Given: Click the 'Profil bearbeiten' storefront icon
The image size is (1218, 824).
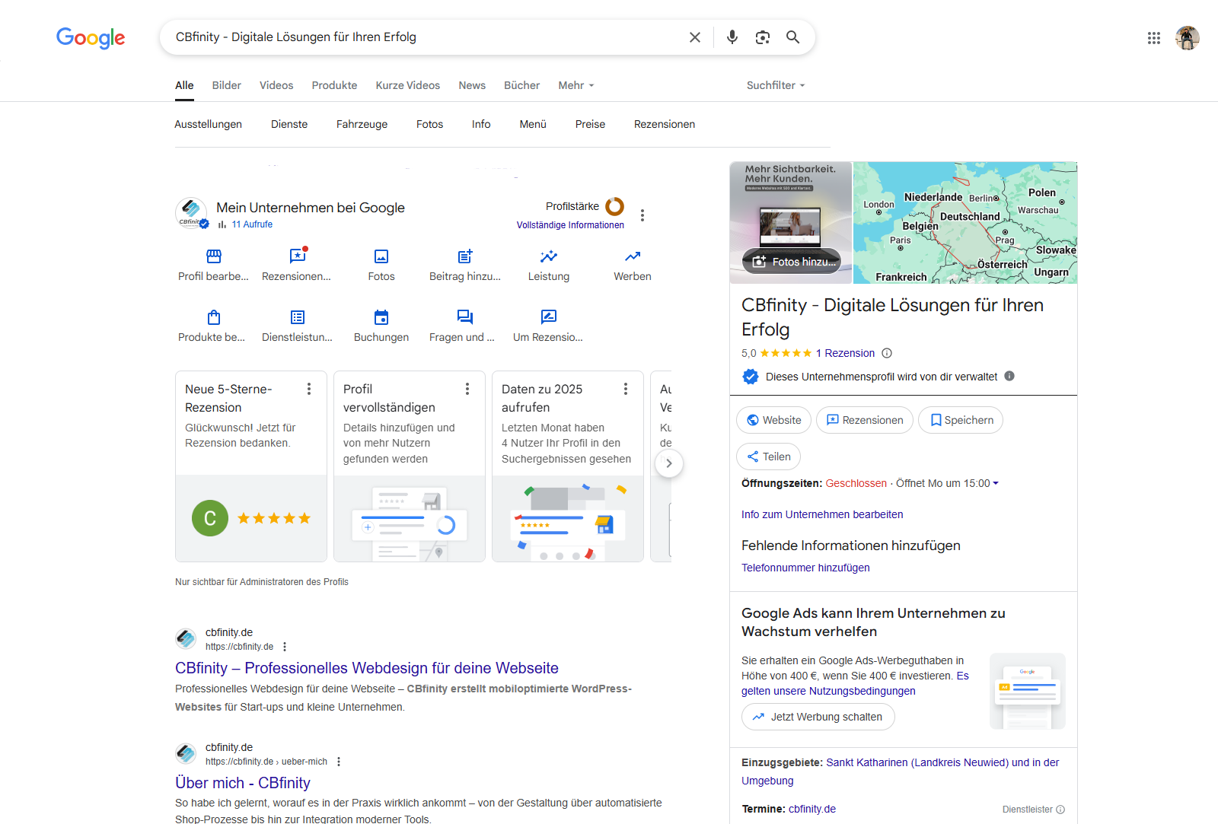Looking at the screenshot, I should (214, 256).
